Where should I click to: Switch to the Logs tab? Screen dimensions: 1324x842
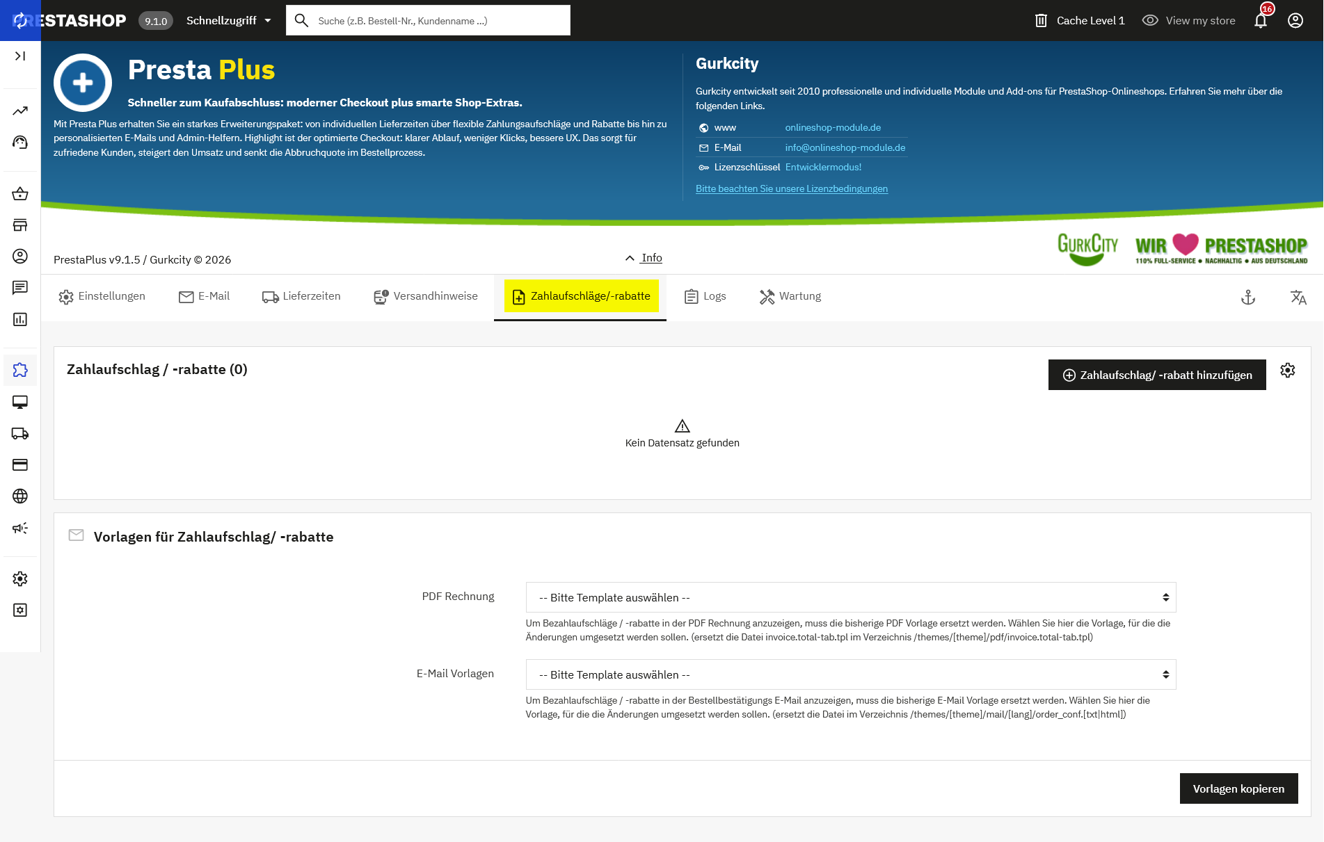705,297
